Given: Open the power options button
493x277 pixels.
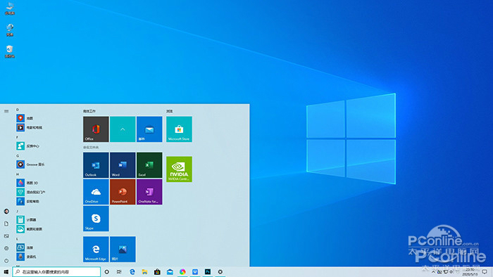Looking at the screenshot, I should tap(6, 260).
